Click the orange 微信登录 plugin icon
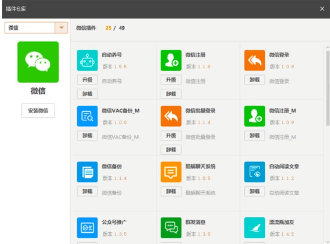 (254, 60)
